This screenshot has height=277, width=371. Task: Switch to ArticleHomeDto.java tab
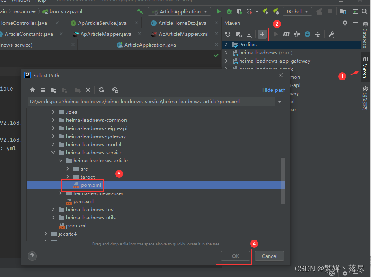pos(182,23)
